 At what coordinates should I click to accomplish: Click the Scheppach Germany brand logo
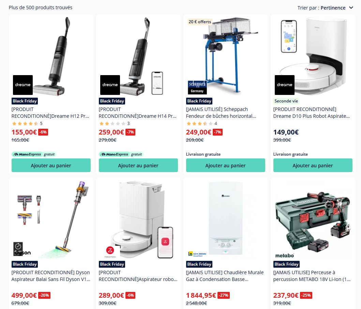pyautogui.click(x=197, y=87)
